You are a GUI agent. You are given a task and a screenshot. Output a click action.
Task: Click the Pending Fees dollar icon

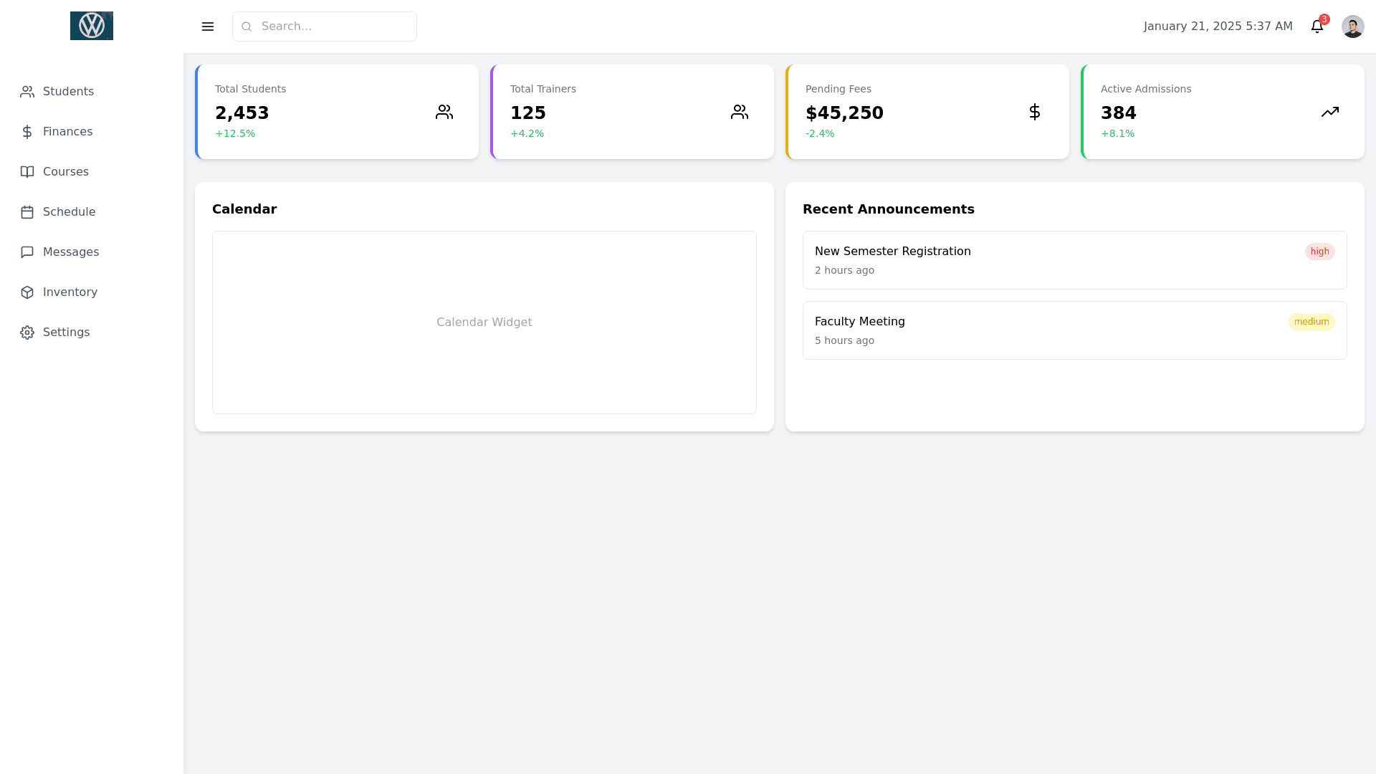click(1034, 112)
